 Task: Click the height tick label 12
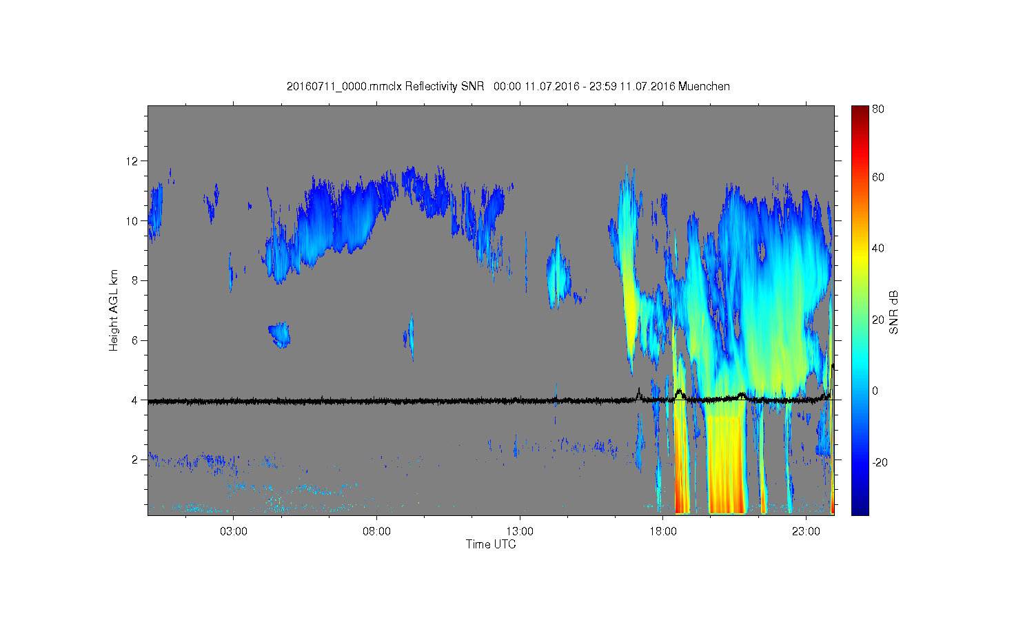pos(132,161)
